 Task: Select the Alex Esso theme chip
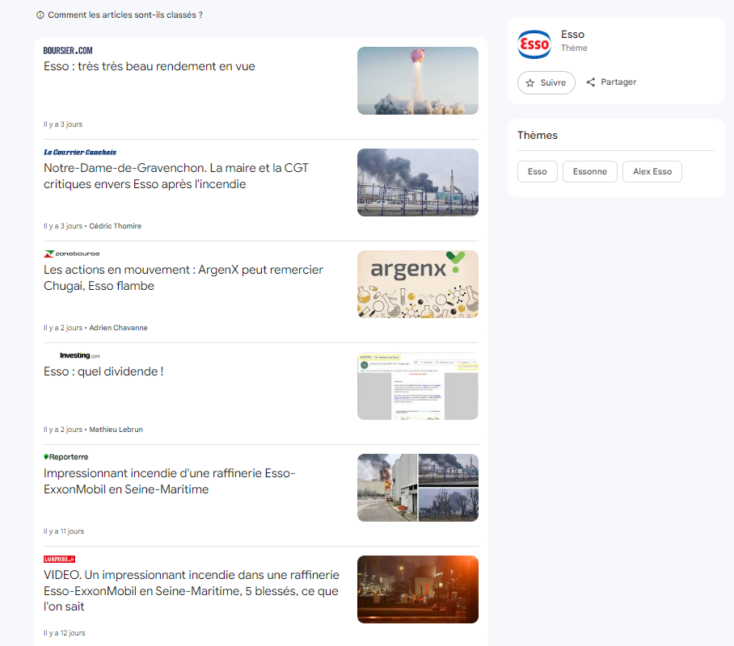click(x=652, y=172)
